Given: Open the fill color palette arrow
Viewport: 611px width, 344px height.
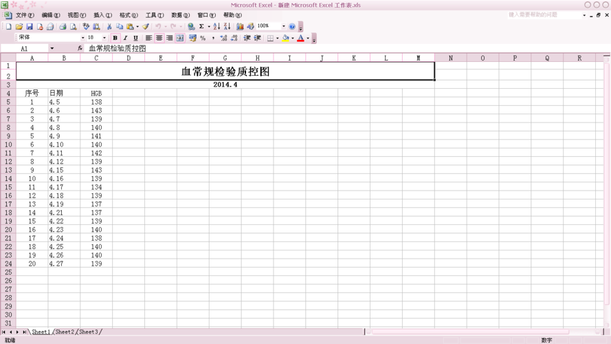Looking at the screenshot, I should [x=293, y=38].
